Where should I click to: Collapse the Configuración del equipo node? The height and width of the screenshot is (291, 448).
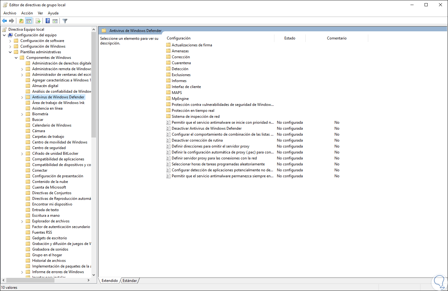point(4,35)
